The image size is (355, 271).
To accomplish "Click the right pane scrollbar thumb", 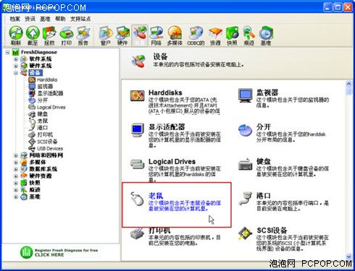I will (348, 91).
